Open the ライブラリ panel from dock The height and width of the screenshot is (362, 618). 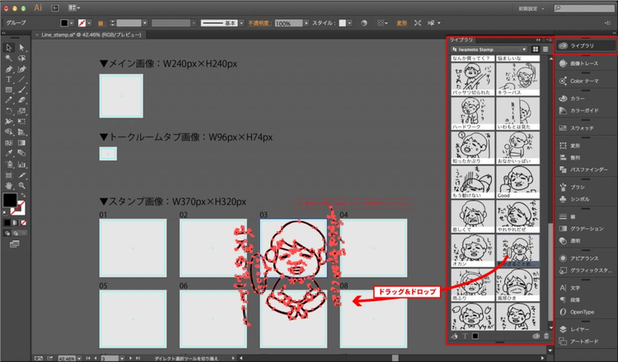pos(585,45)
